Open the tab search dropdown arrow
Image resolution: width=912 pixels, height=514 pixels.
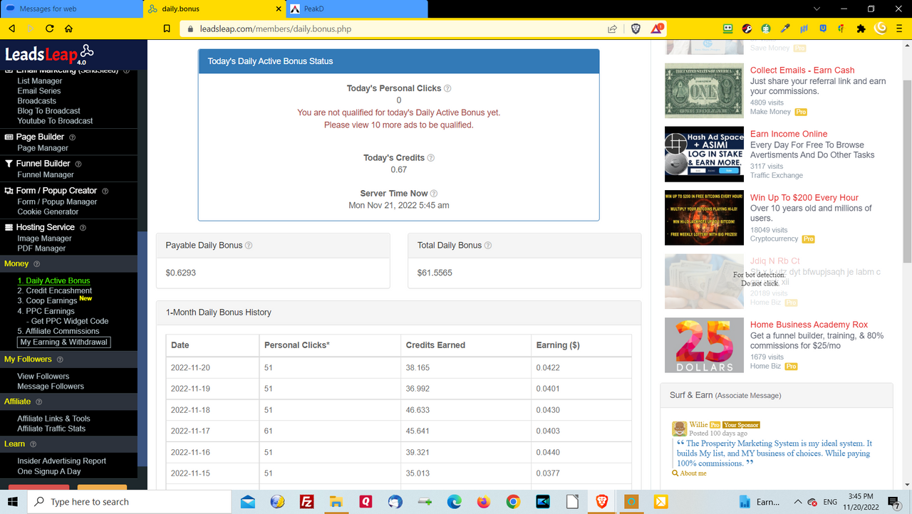coord(817,9)
